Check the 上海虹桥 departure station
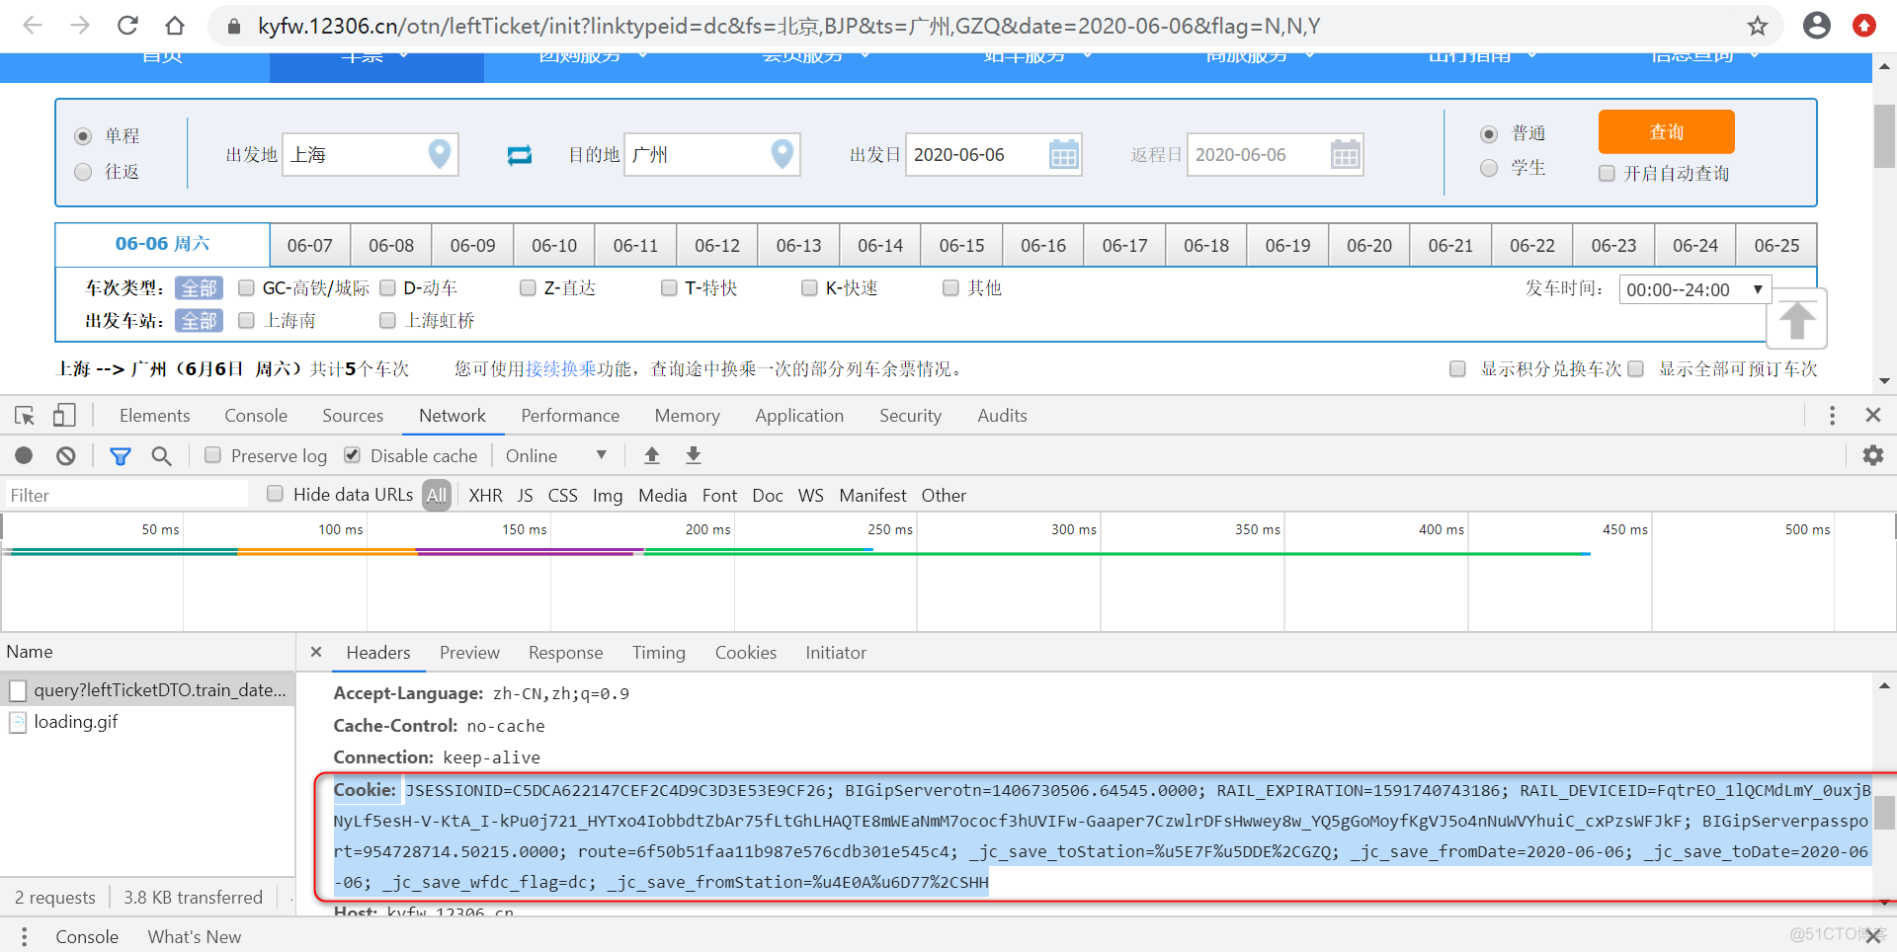The width and height of the screenshot is (1897, 952). [387, 321]
